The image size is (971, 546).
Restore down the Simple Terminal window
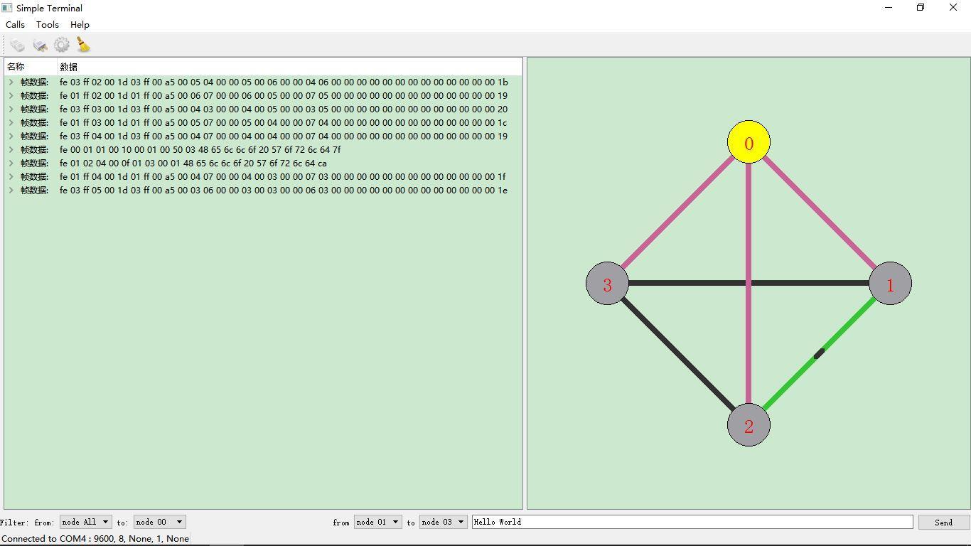tap(921, 8)
